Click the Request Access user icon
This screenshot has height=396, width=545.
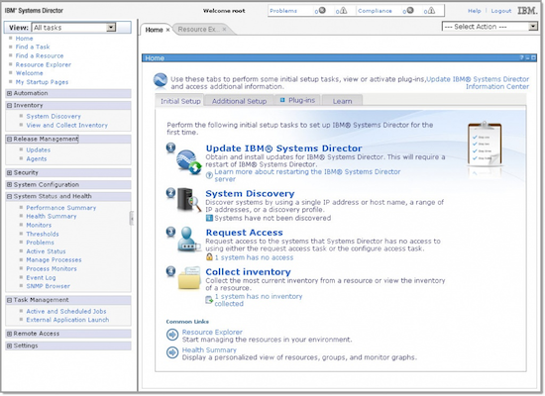point(188,239)
